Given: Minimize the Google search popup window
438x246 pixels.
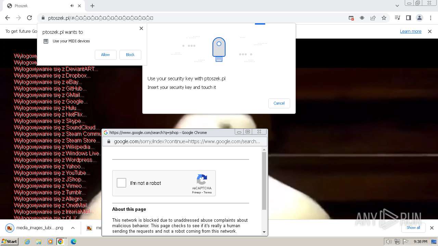Looking at the screenshot, I should (x=239, y=132).
